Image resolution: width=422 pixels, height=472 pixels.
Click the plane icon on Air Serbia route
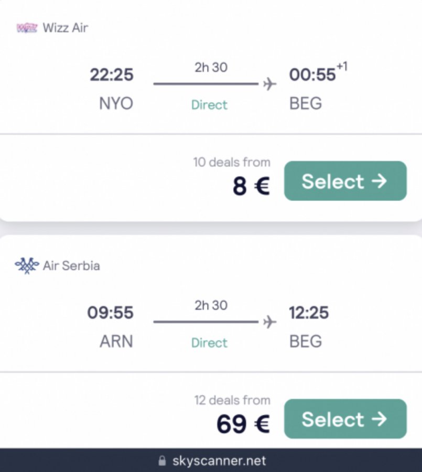pos(269,321)
